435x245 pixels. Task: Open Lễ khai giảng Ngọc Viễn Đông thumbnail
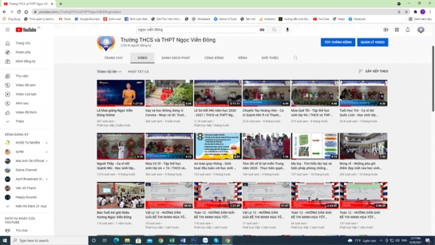tap(120, 93)
